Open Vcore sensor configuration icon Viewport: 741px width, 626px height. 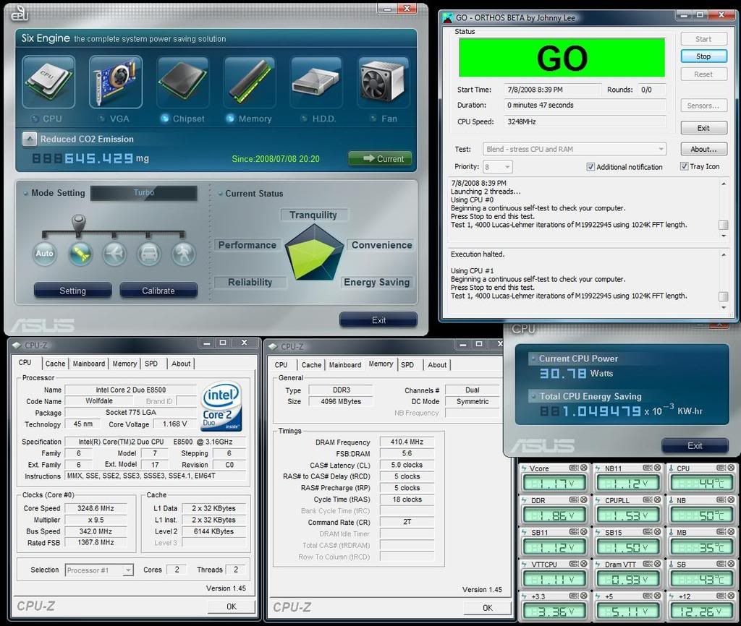(x=574, y=468)
